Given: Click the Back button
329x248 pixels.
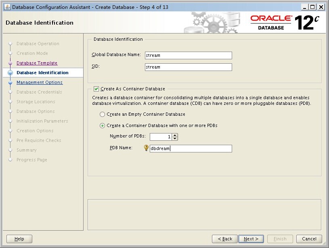Looking at the screenshot, I should click(x=225, y=239).
